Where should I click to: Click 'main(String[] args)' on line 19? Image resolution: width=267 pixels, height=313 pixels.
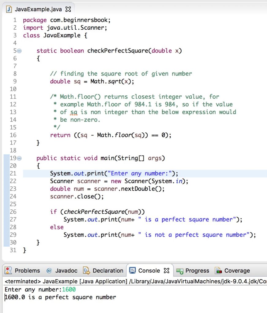tap(133, 158)
